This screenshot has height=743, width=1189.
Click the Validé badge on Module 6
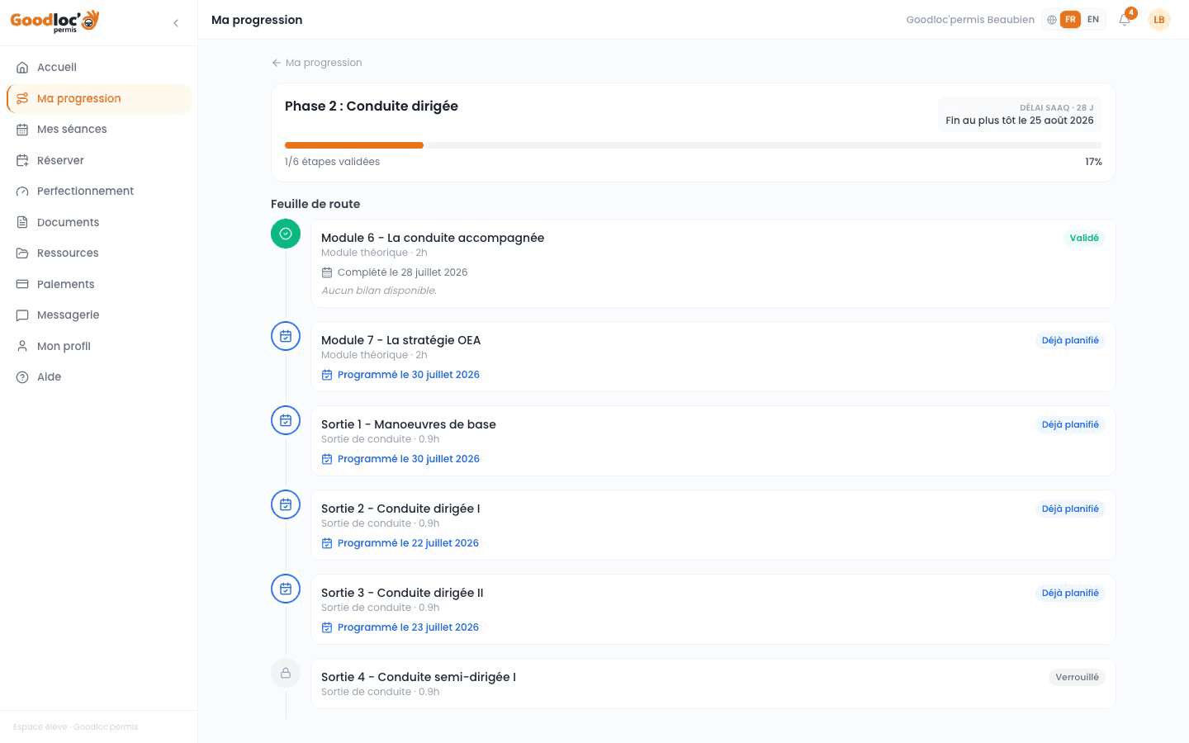point(1084,238)
